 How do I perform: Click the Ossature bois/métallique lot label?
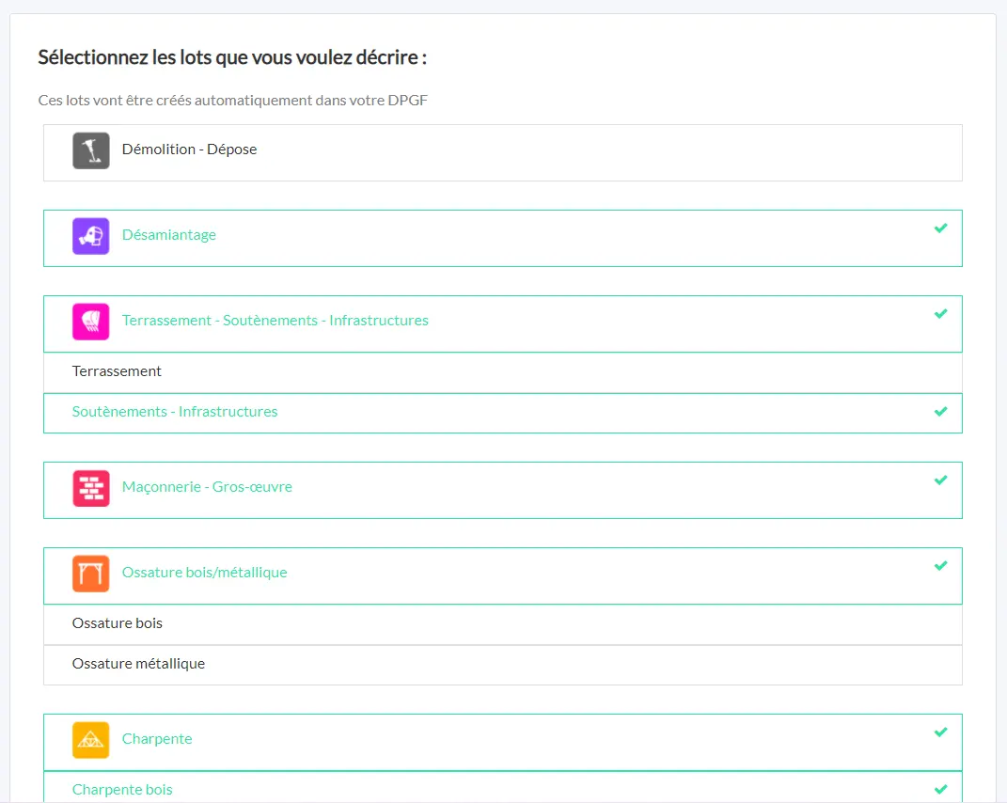204,573
